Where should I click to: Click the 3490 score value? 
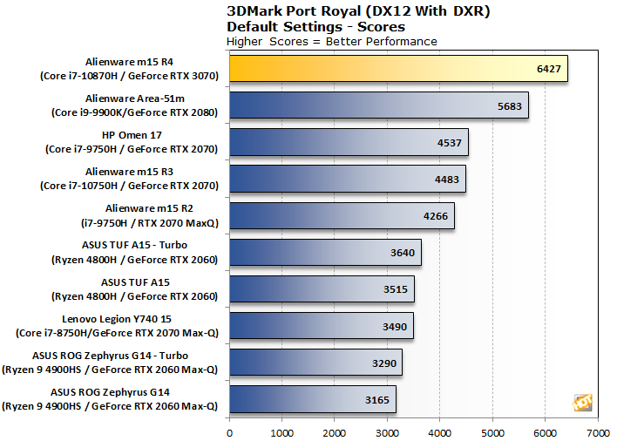(395, 327)
